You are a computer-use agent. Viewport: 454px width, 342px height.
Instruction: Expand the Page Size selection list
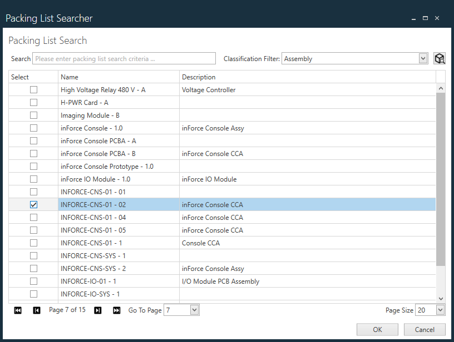click(439, 310)
